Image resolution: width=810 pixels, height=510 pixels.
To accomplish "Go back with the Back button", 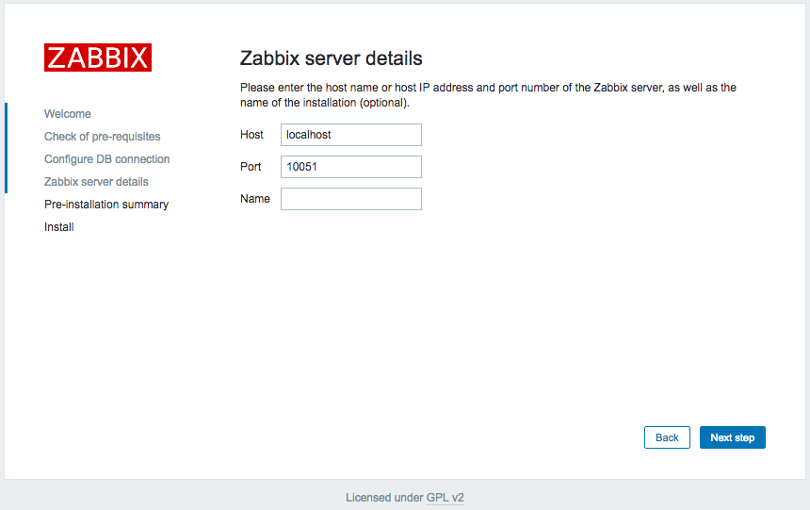I will pos(667,437).
